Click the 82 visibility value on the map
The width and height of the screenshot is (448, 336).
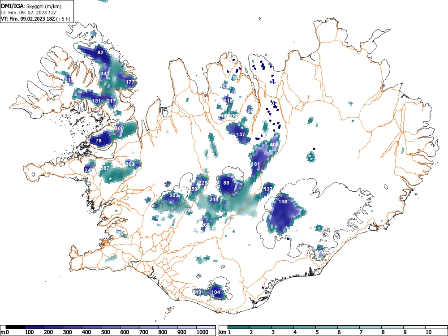100,52
